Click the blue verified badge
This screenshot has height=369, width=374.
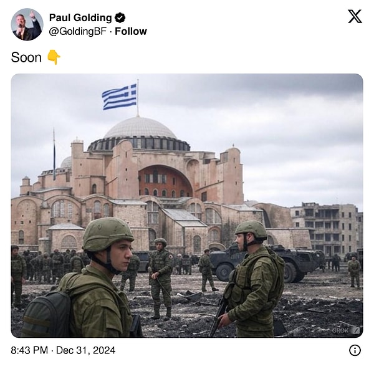120,17
